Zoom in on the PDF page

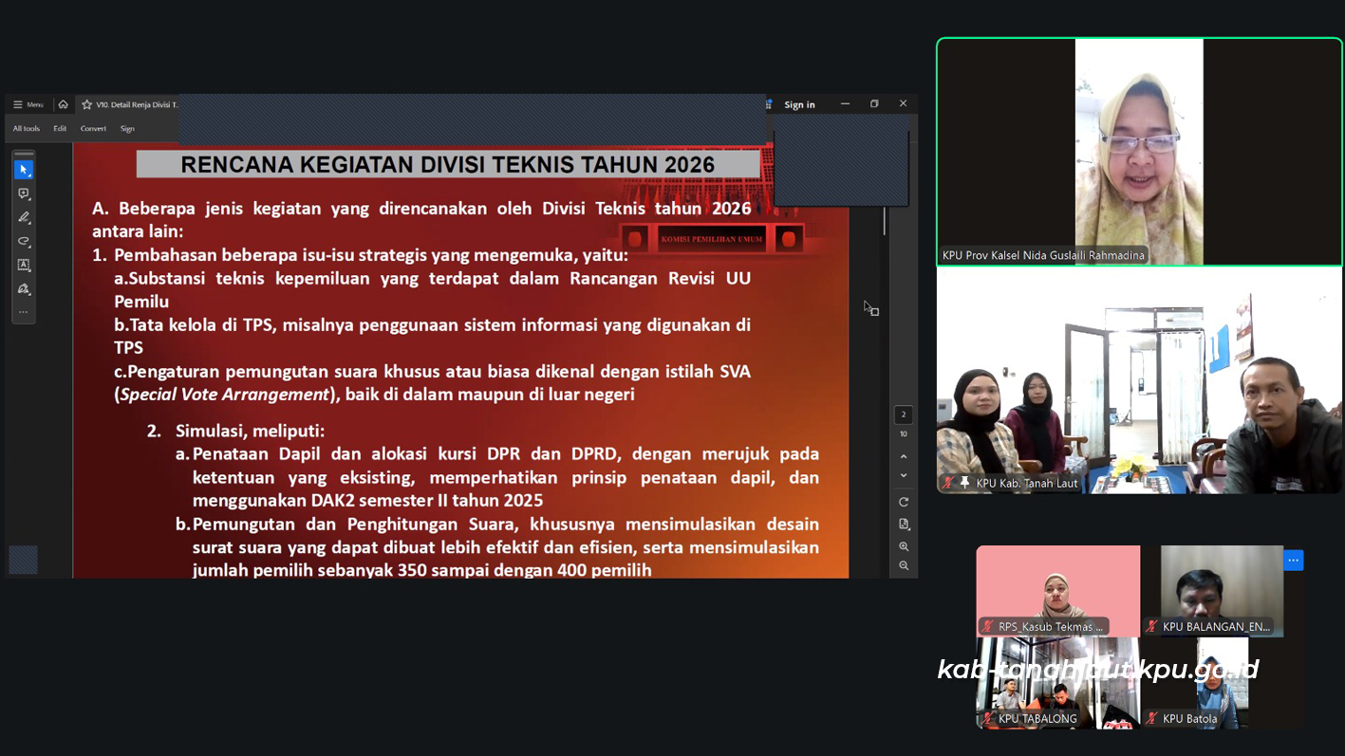[904, 546]
